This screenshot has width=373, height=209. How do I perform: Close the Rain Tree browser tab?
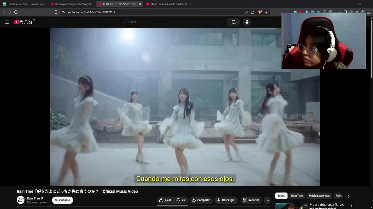point(140,4)
